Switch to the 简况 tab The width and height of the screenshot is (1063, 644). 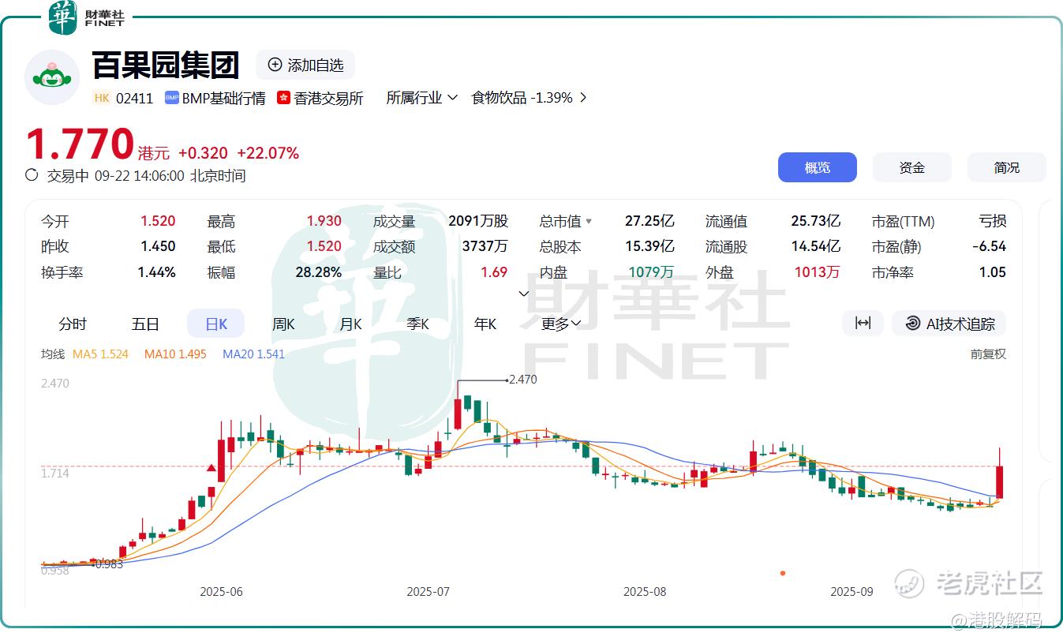click(x=1007, y=167)
